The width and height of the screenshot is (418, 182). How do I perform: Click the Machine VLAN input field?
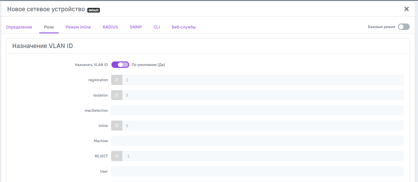pyautogui.click(x=257, y=141)
